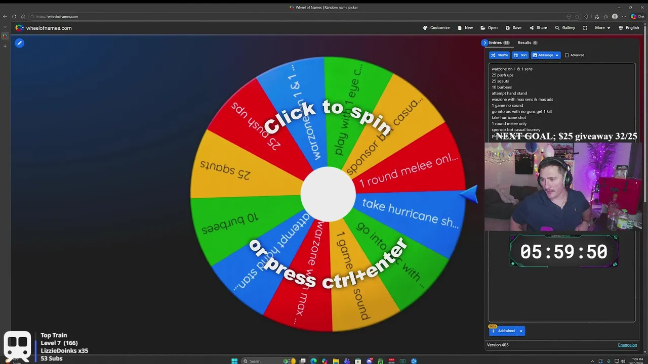Image resolution: width=648 pixels, height=364 pixels.
Task: Open Windows Start menu
Action: 234,361
